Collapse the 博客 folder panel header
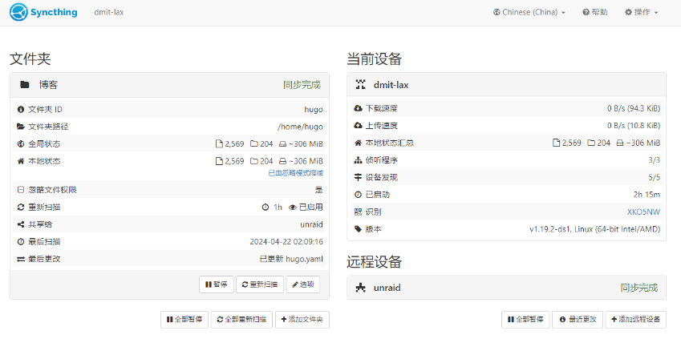The height and width of the screenshot is (359, 681). pyautogui.click(x=169, y=84)
